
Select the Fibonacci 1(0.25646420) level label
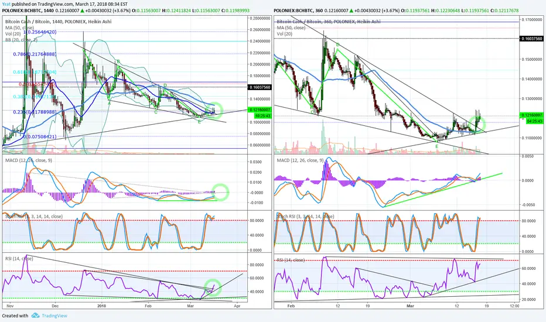click(x=40, y=32)
